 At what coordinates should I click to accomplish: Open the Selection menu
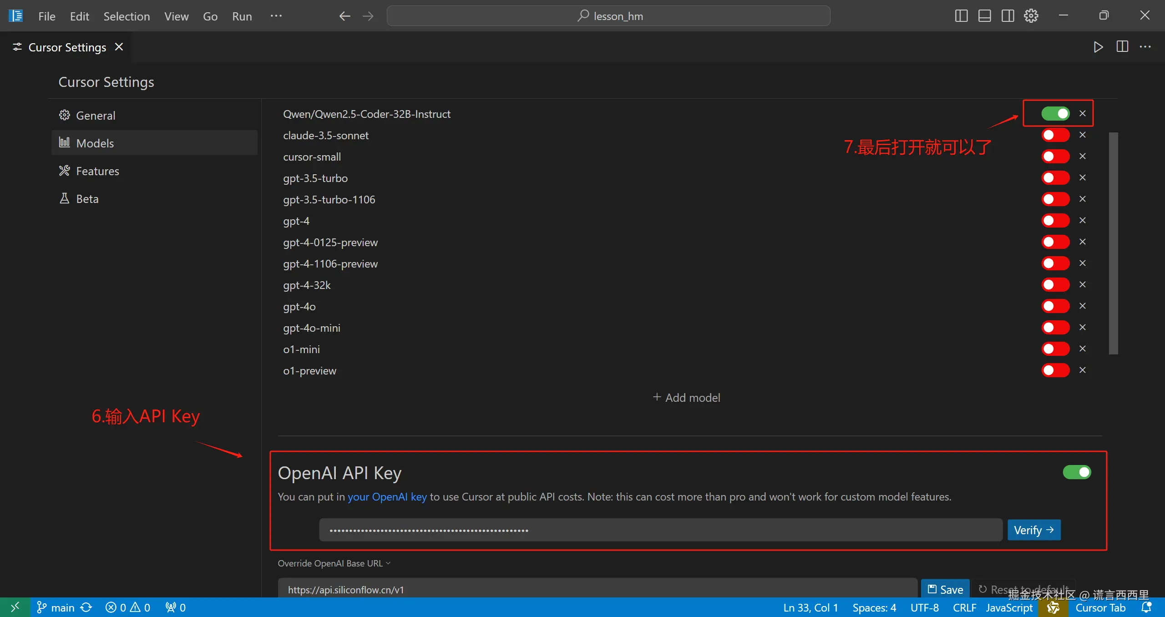[x=127, y=16]
